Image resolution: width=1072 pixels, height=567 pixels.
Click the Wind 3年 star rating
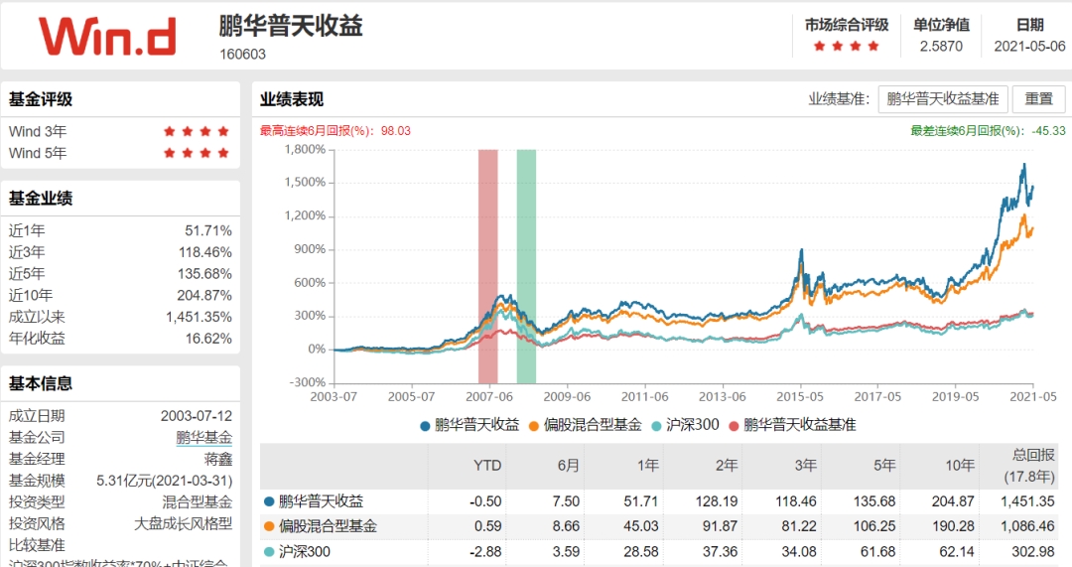point(197,131)
